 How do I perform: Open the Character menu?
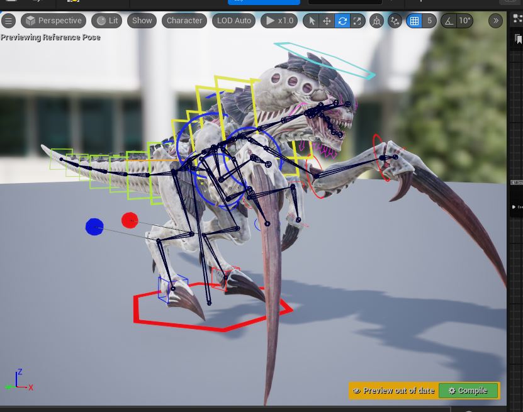tap(184, 21)
